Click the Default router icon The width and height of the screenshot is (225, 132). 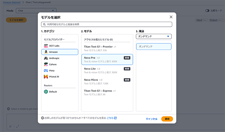point(46,92)
